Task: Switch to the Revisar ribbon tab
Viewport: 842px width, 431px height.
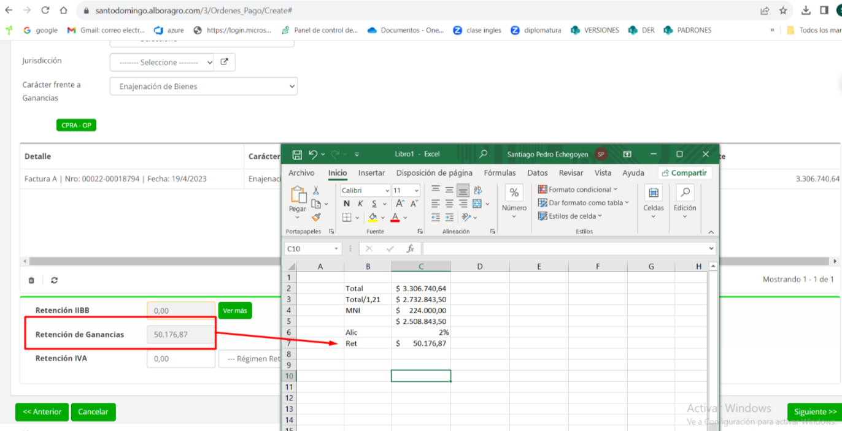Action: point(571,173)
